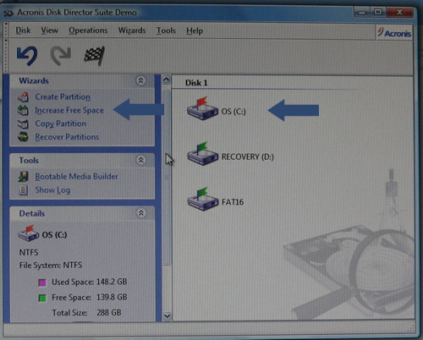This screenshot has width=423, height=340.
Task: Click the Show Log document icon
Action: [23, 190]
